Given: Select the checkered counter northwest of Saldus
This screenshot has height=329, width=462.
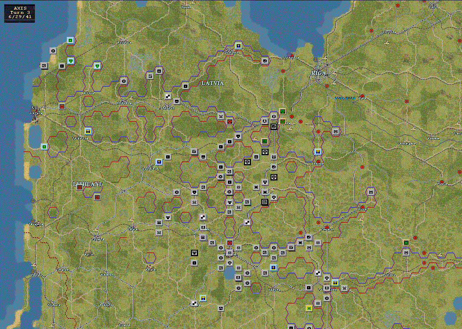Looking at the screenshot, I should click(x=168, y=96).
